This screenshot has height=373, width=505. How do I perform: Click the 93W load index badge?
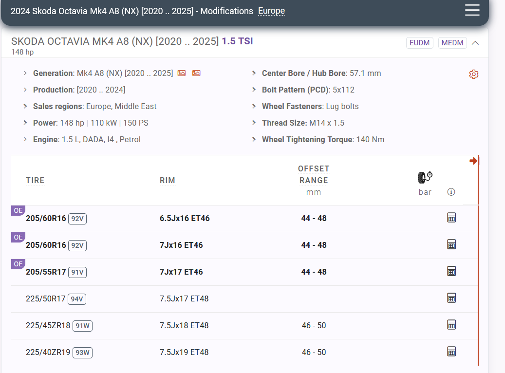[x=82, y=353]
